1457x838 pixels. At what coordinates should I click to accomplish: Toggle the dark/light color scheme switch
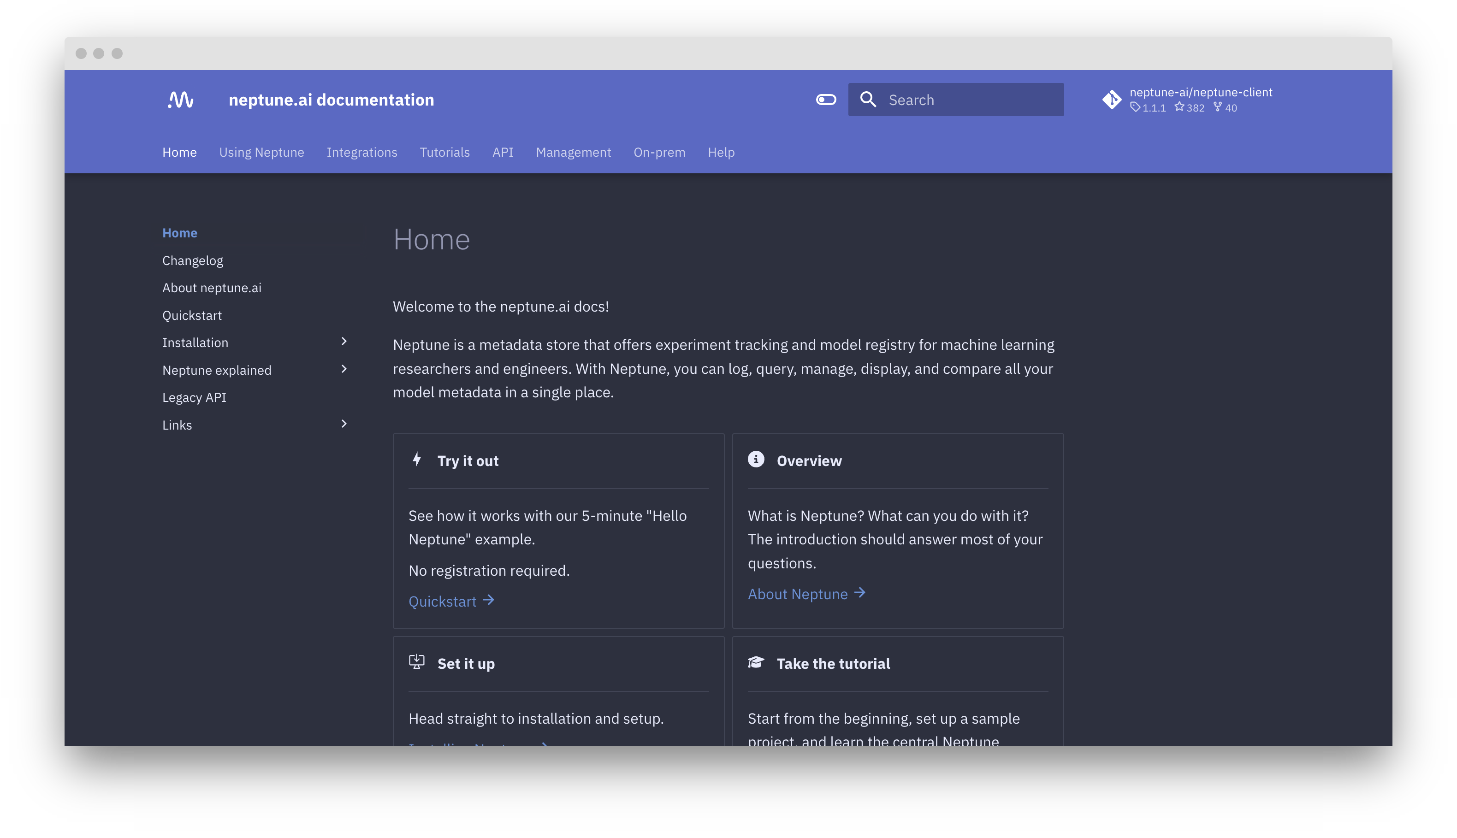pyautogui.click(x=825, y=100)
